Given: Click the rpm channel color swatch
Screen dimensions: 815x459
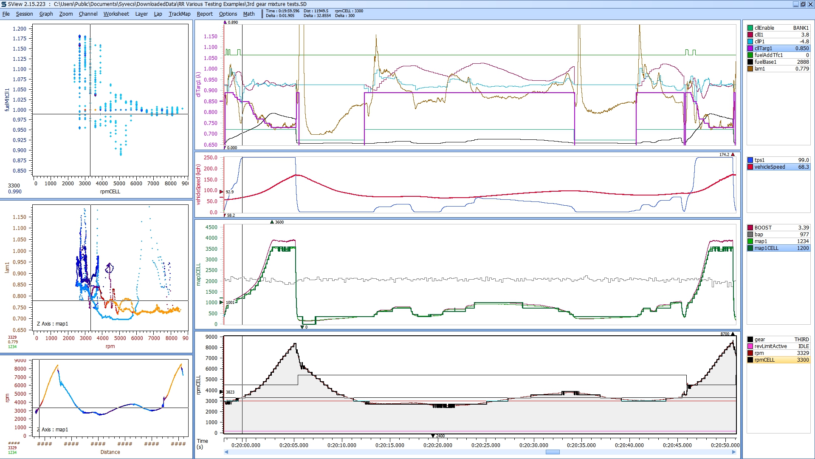Looking at the screenshot, I should pos(750,353).
